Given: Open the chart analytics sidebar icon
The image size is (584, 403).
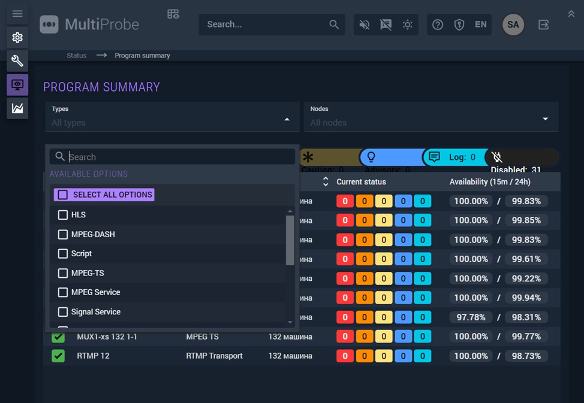Looking at the screenshot, I should 17,108.
